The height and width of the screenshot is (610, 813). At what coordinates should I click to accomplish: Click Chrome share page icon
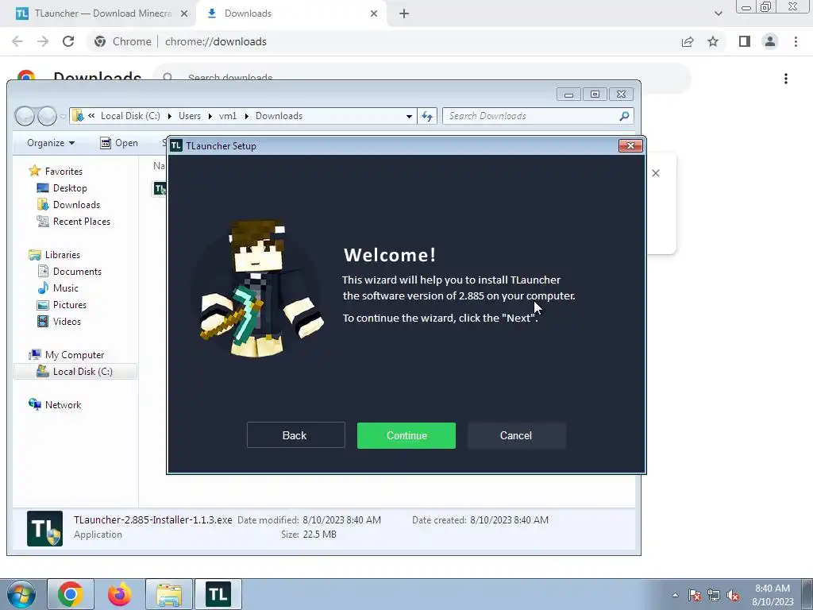(688, 41)
